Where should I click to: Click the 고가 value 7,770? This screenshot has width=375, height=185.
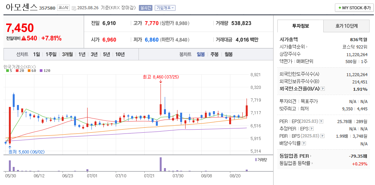click(x=152, y=23)
